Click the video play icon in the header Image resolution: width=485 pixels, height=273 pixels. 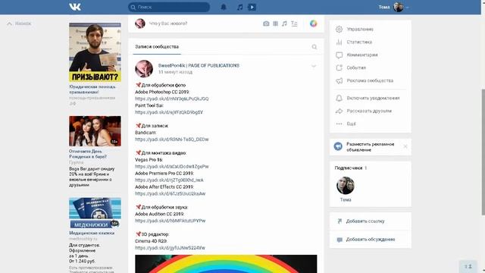tap(252, 7)
